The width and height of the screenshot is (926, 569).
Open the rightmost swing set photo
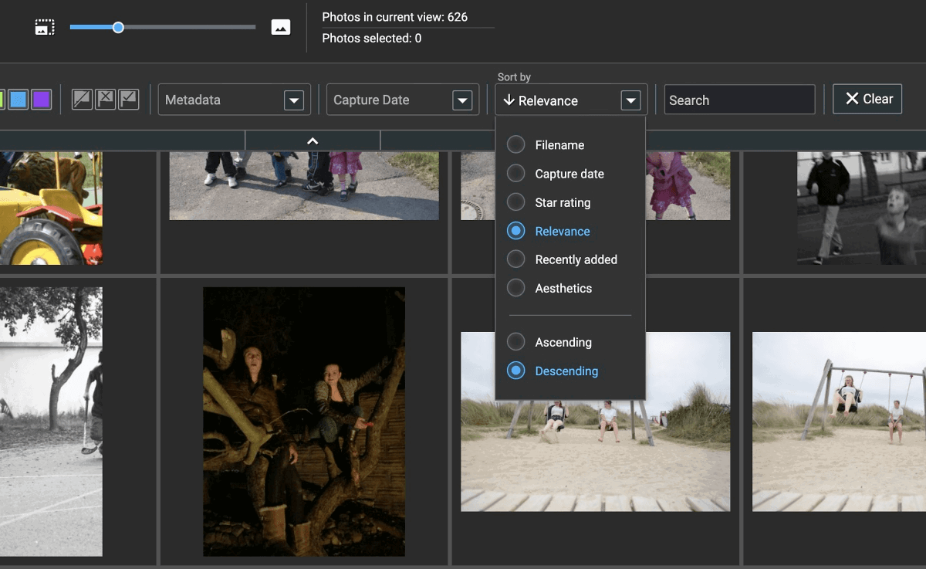click(839, 422)
